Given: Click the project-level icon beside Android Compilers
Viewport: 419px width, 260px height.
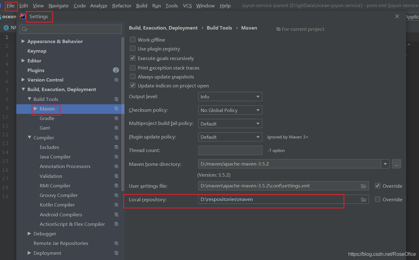Looking at the screenshot, I should click(x=116, y=214).
